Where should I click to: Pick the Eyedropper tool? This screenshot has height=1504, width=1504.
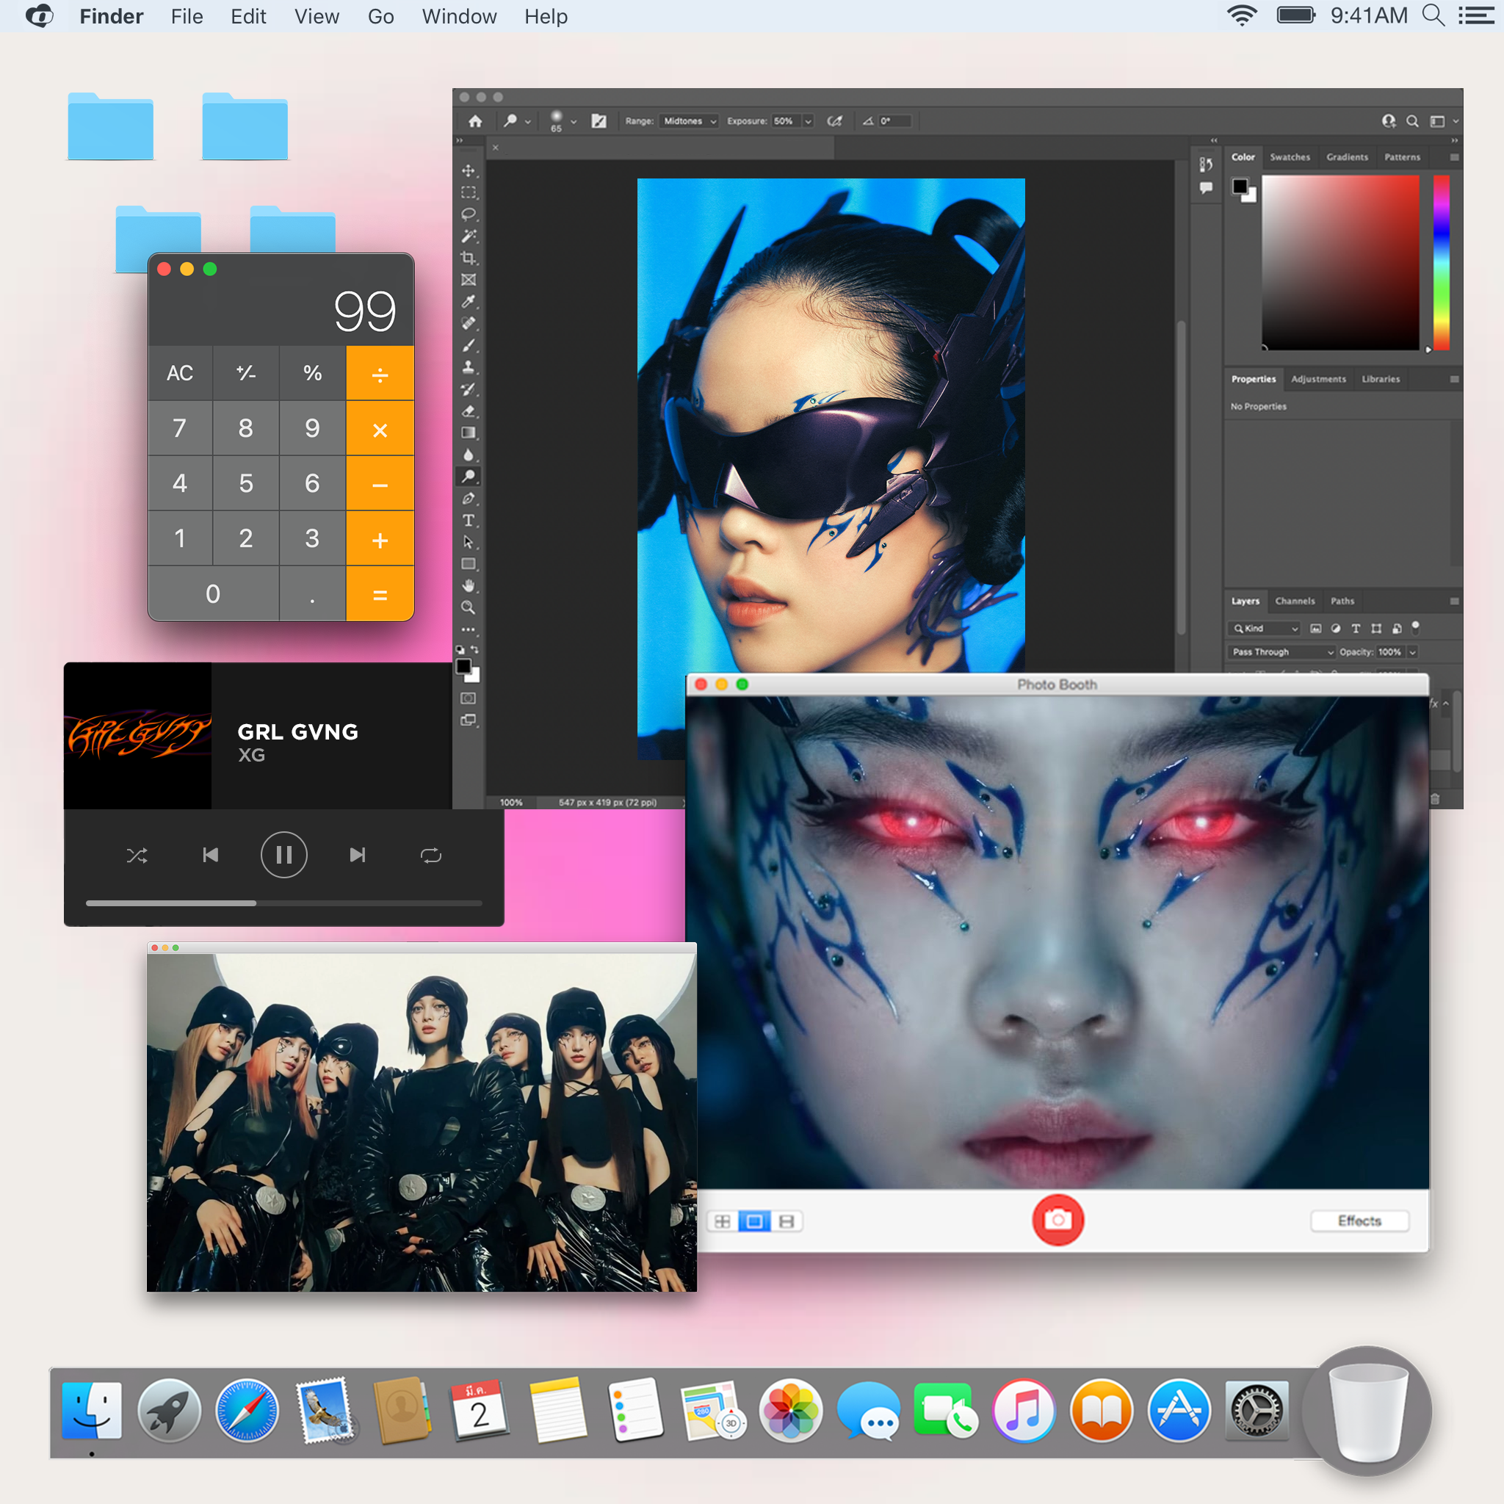pyautogui.click(x=468, y=301)
